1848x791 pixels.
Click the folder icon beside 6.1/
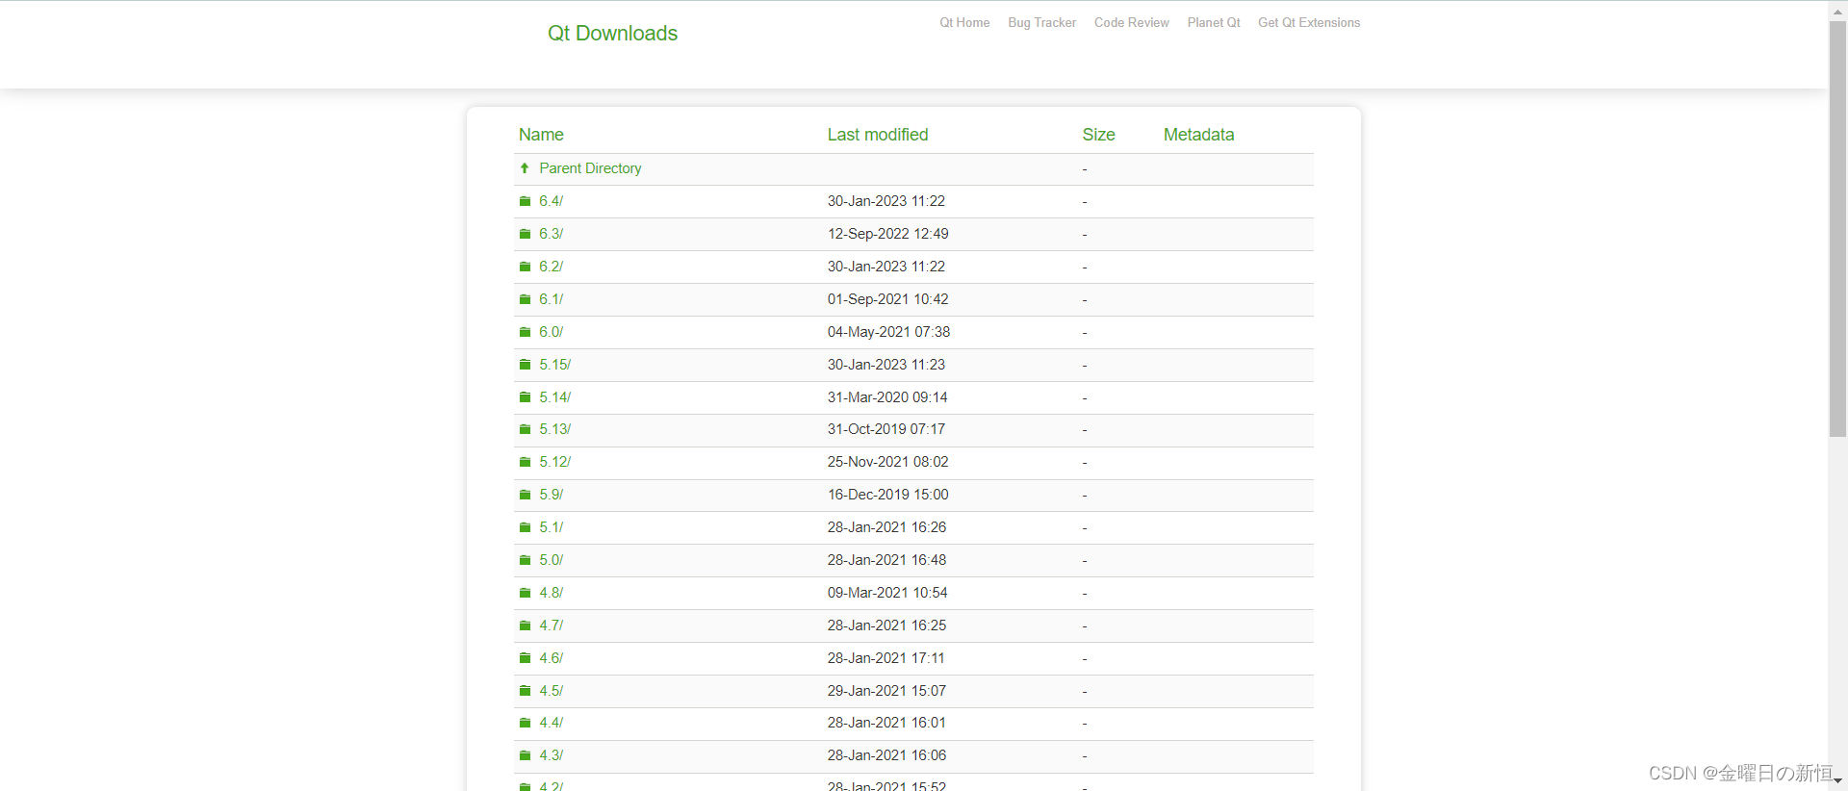[525, 299]
